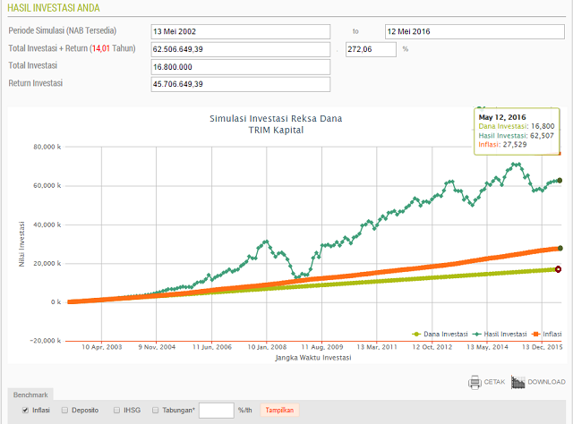Click the chart title Simulasi Investasi Reksa Dana
Image resolution: width=573 pixels, height=424 pixels.
point(276,119)
